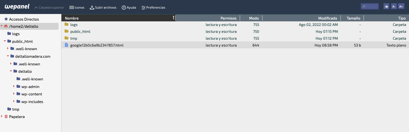Increase font size with A+ button
The height and width of the screenshot is (132, 409).
pos(401,6)
